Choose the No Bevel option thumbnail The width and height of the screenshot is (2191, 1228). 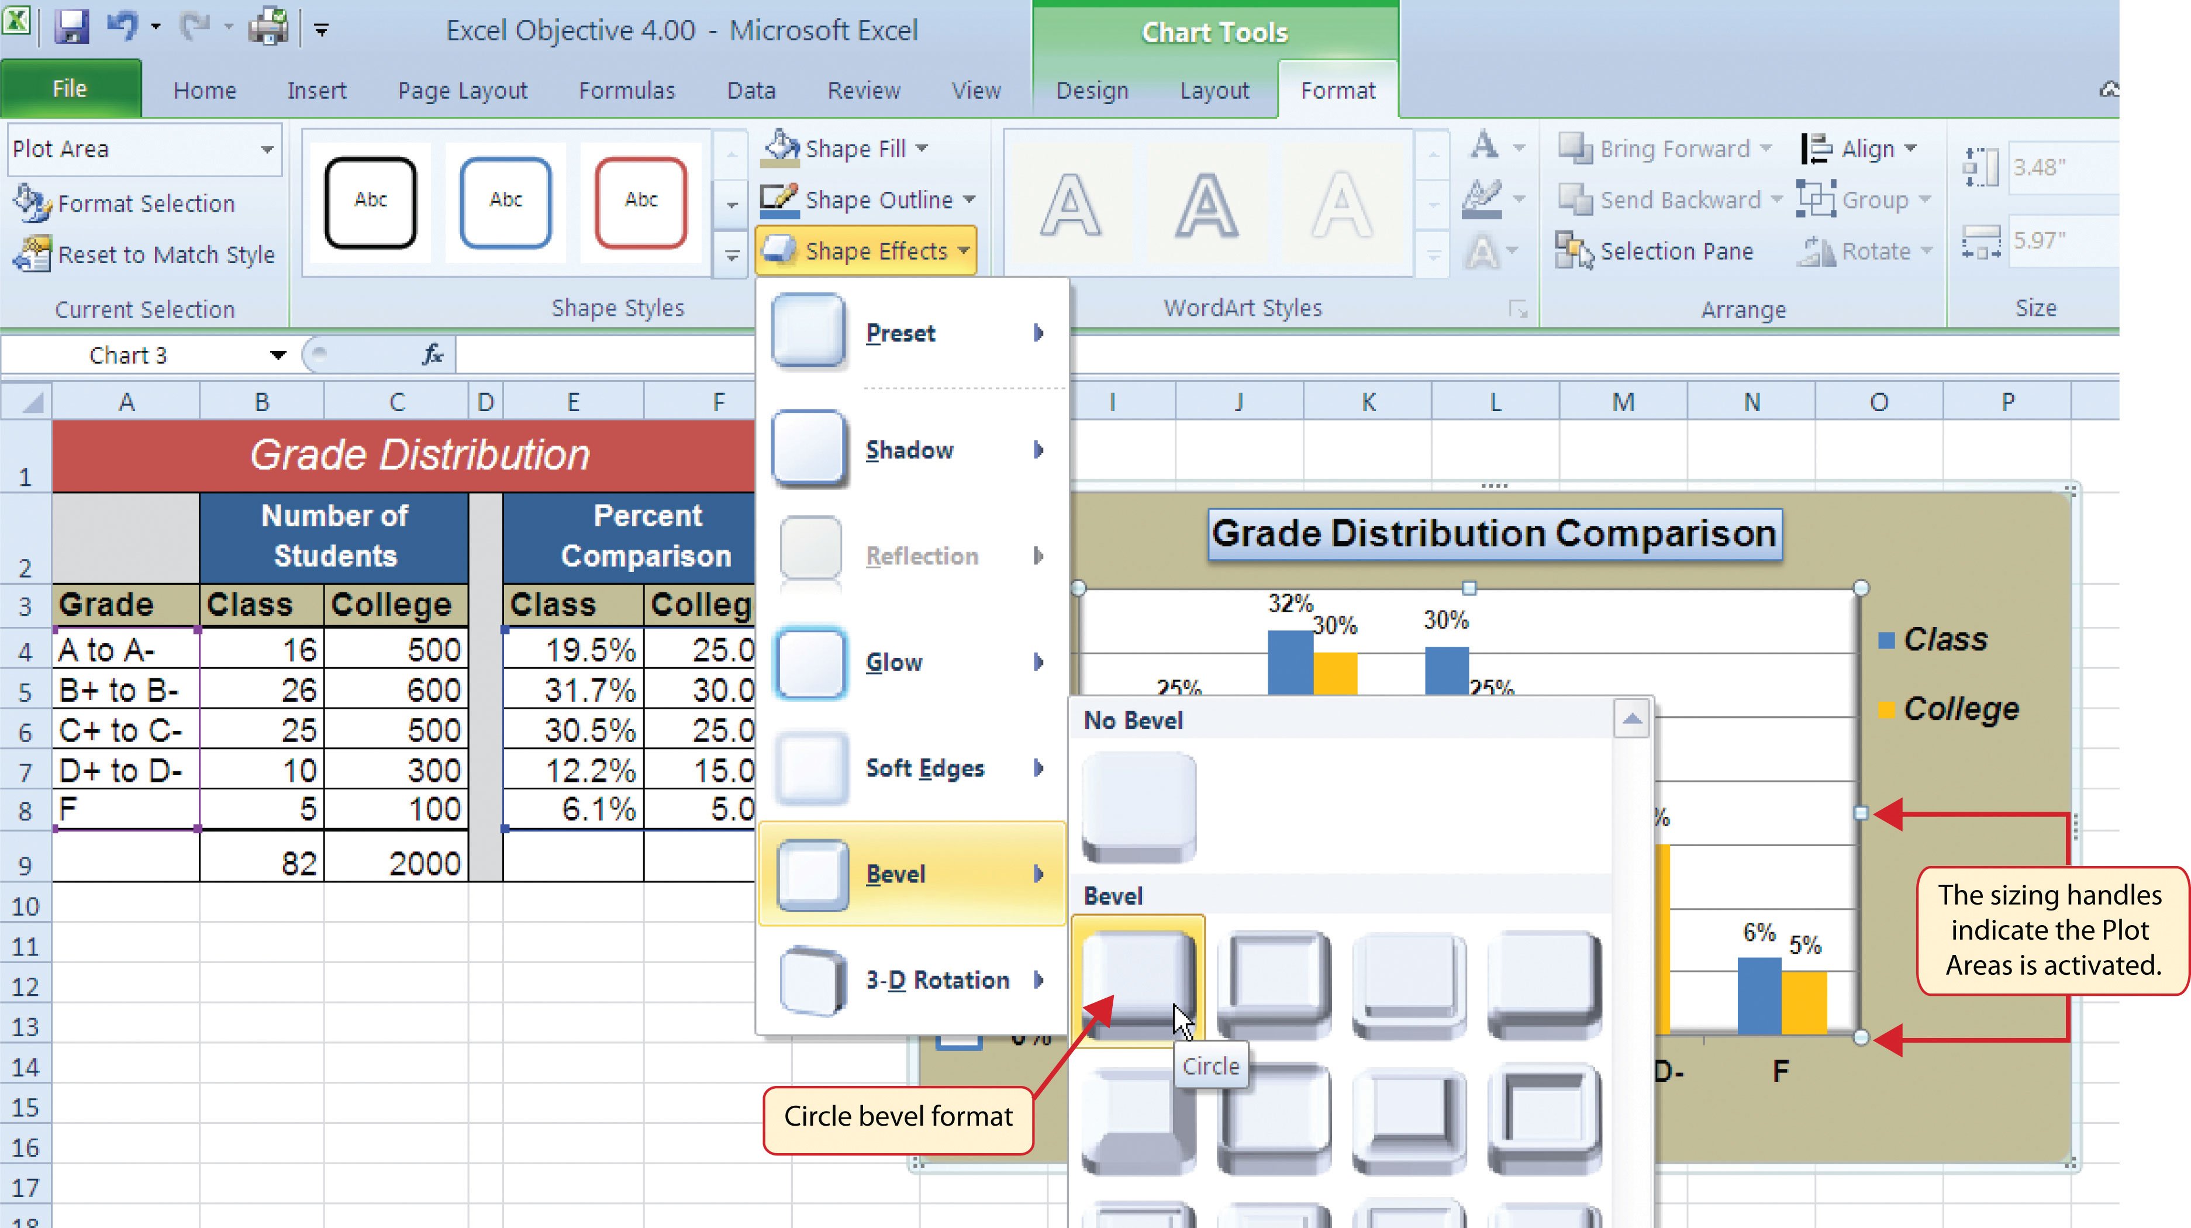pyautogui.click(x=1139, y=807)
